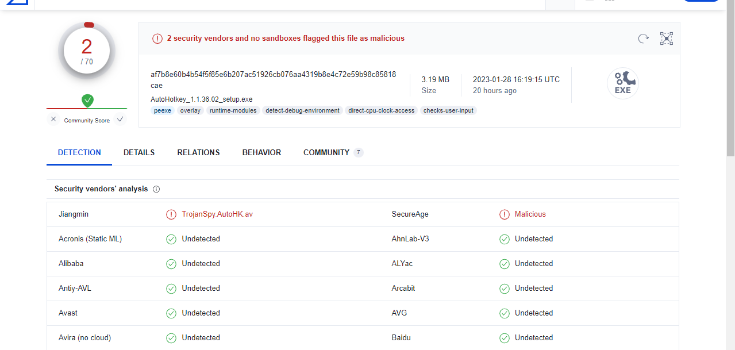Click Baidu's green check icon
The height and width of the screenshot is (350, 735).
coord(505,338)
